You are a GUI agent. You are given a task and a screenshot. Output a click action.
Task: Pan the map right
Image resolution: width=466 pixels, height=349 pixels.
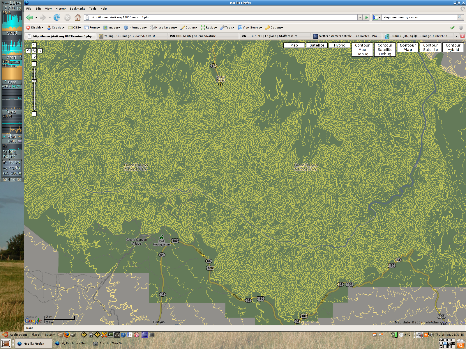[40, 51]
